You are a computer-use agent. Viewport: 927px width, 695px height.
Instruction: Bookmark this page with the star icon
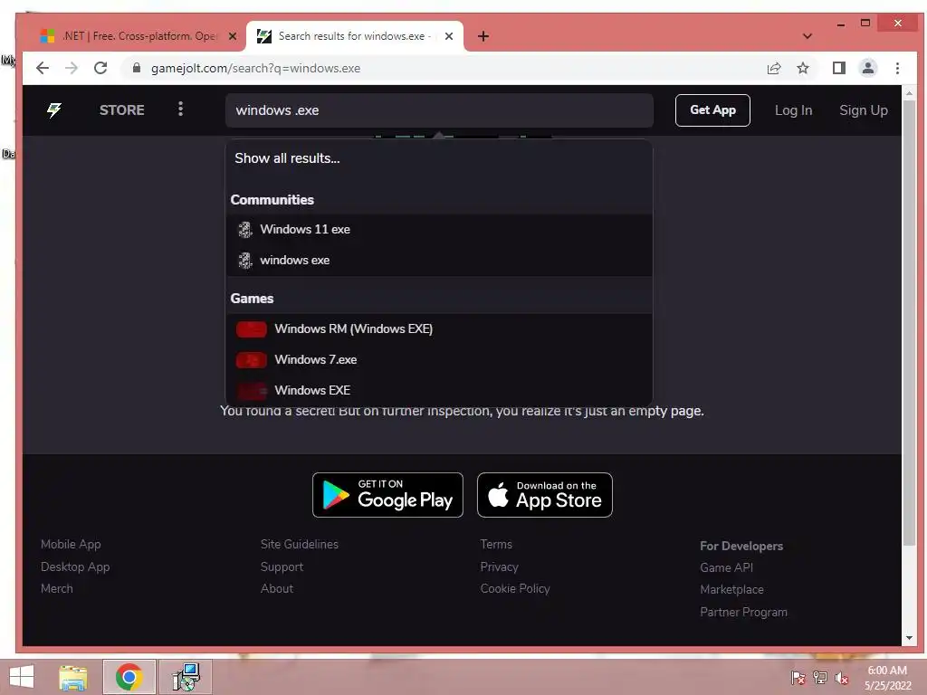tap(803, 68)
